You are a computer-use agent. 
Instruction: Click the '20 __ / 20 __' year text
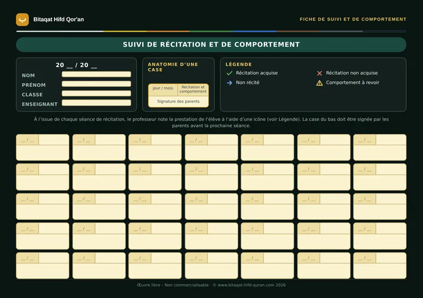point(76,65)
